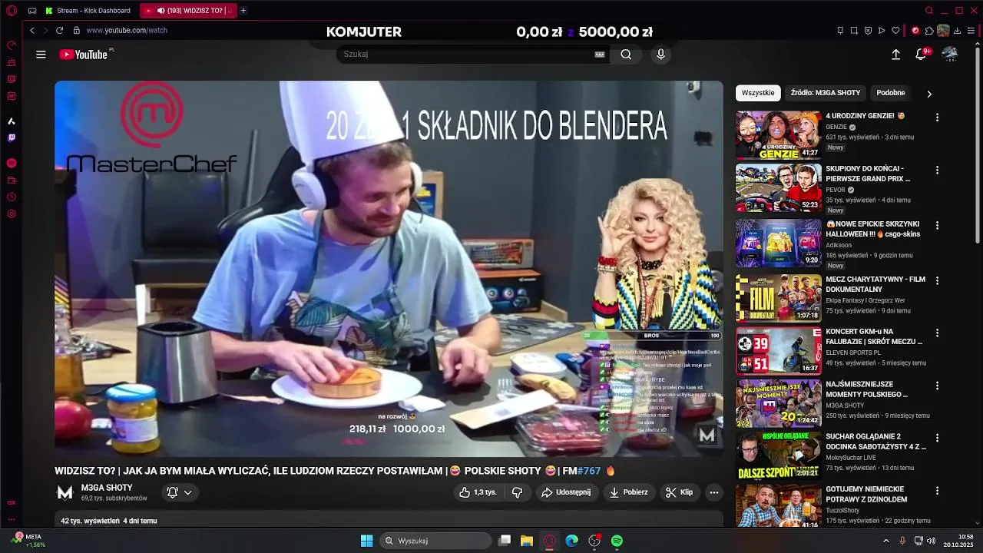Screen dimensions: 983x553
Task: Click pin icon in address bar
Action: coord(840,31)
